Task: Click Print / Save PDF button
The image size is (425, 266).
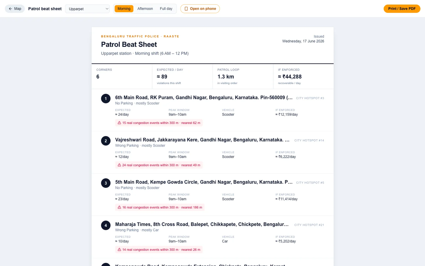Action: point(402,9)
